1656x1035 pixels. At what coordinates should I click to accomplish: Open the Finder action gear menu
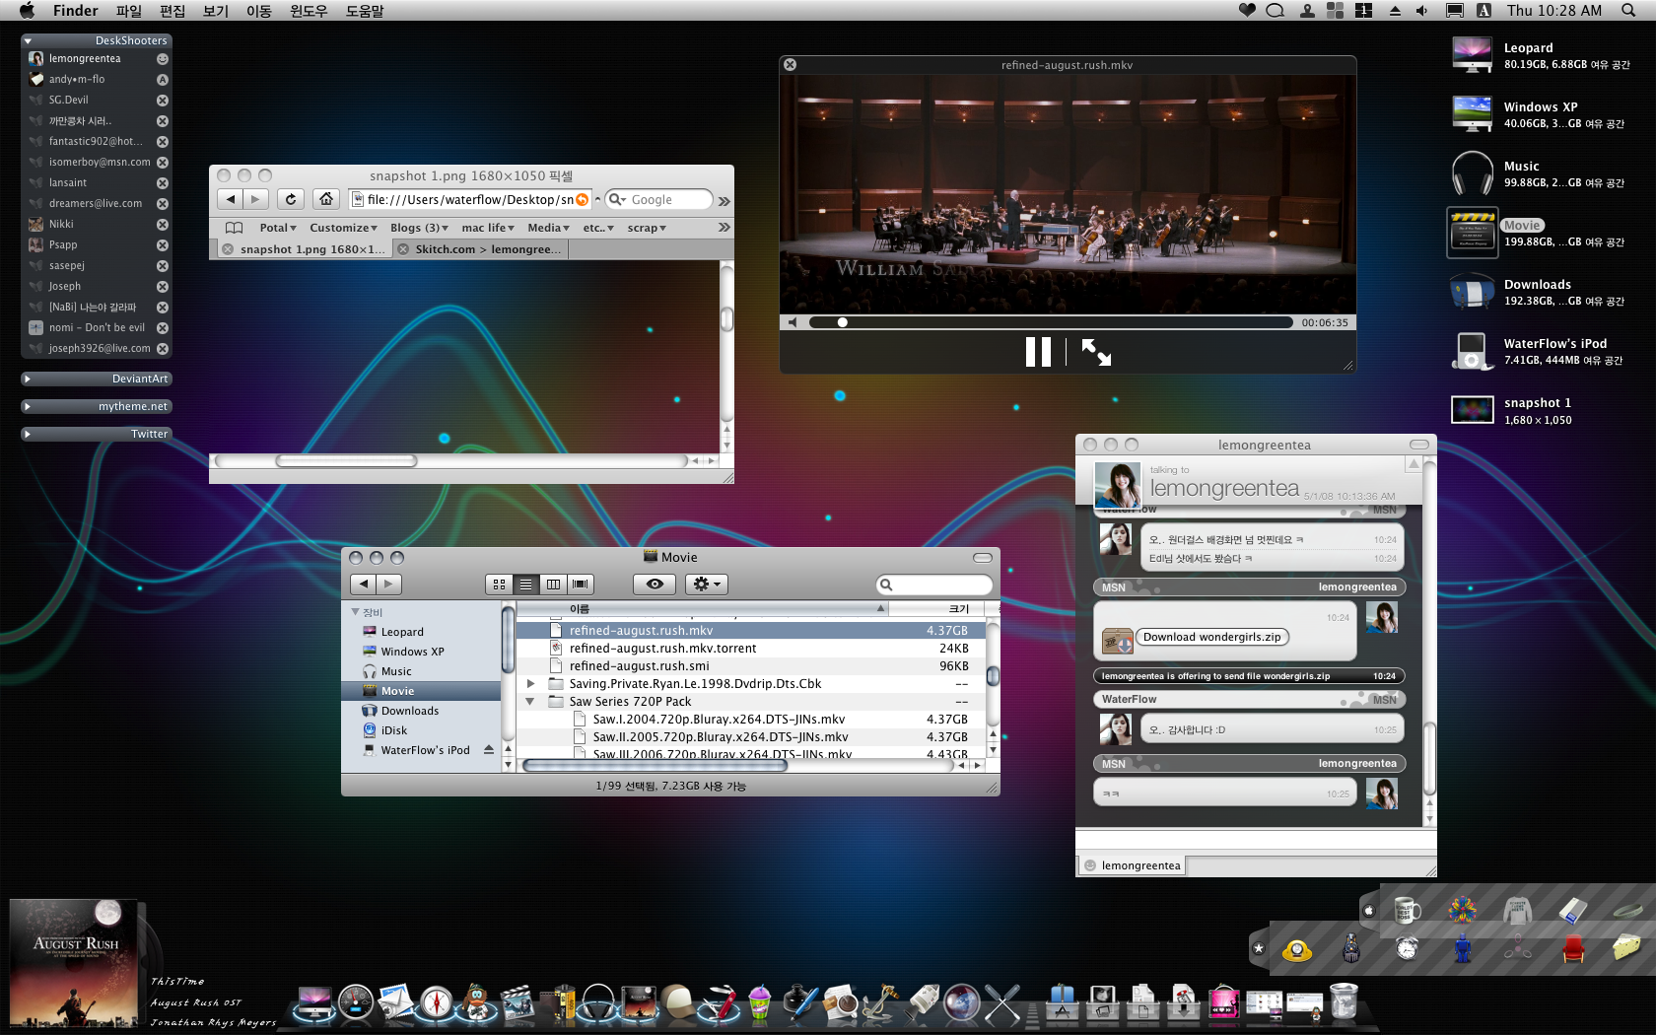pos(707,585)
